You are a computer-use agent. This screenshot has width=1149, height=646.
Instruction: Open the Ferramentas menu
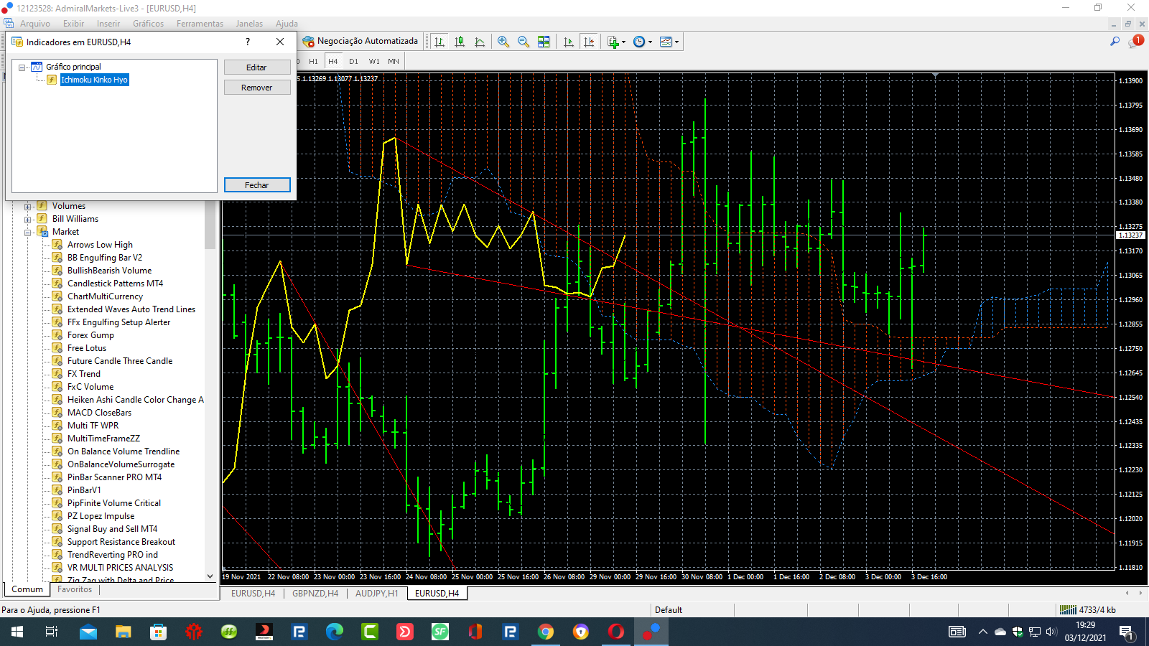(x=200, y=24)
